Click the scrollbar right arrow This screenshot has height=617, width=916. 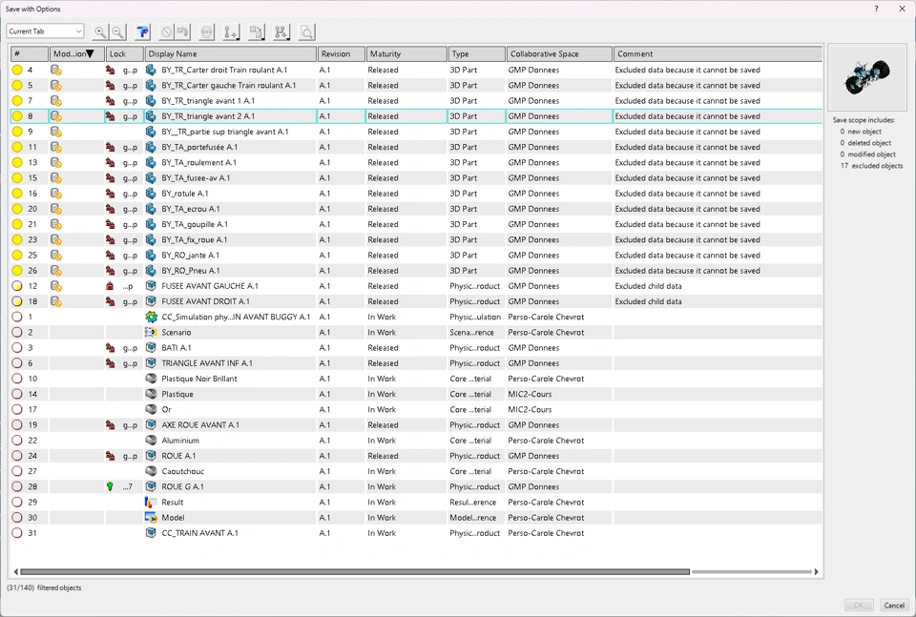816,571
